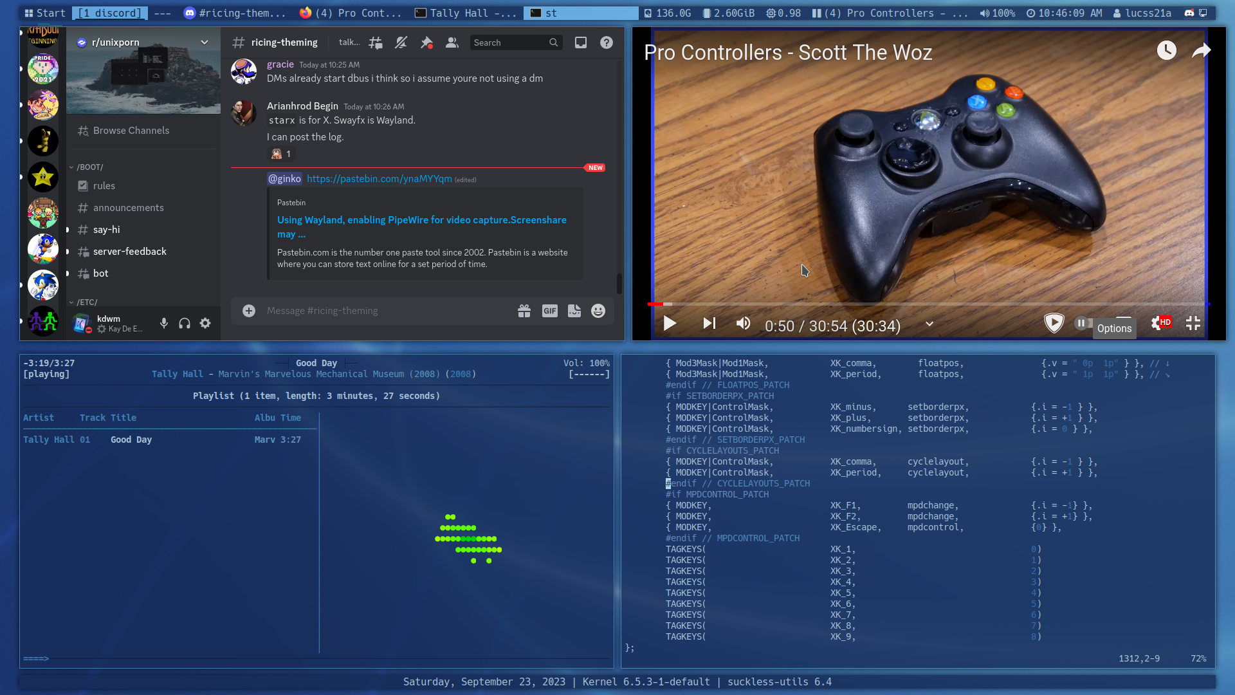Open the say-hi channel
Screen dimensions: 1235x695
pos(143,230)
